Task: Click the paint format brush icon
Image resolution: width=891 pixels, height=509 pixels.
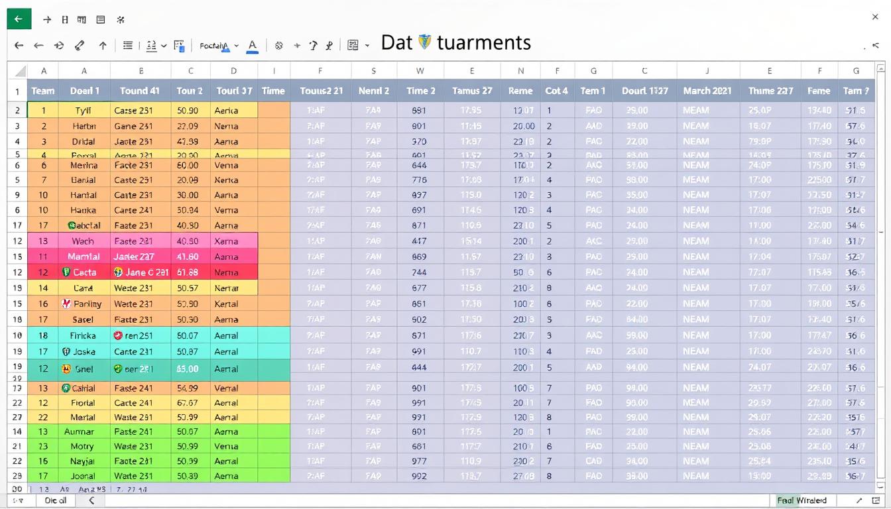Action: coord(80,46)
